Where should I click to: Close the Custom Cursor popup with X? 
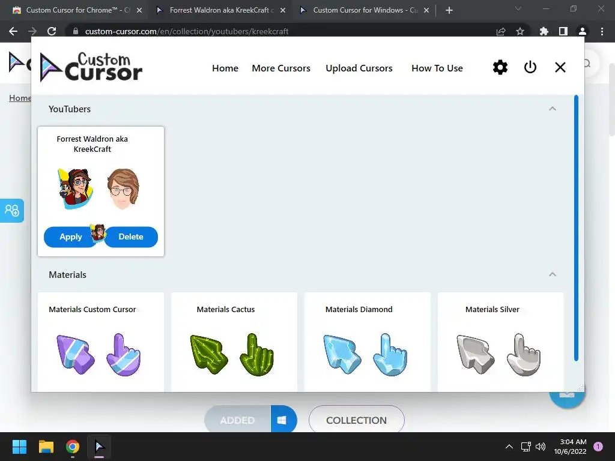pos(560,67)
